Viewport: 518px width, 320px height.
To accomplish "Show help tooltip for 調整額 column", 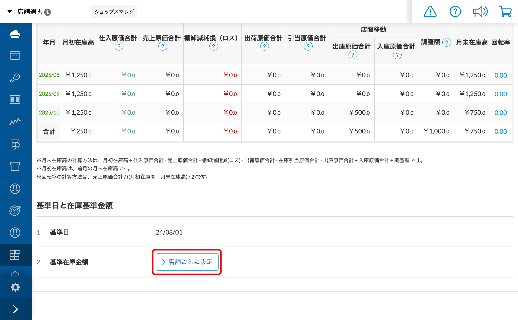I will point(447,42).
